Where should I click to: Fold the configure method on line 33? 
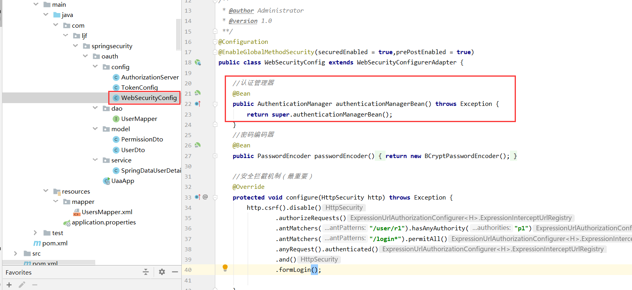[x=215, y=197]
